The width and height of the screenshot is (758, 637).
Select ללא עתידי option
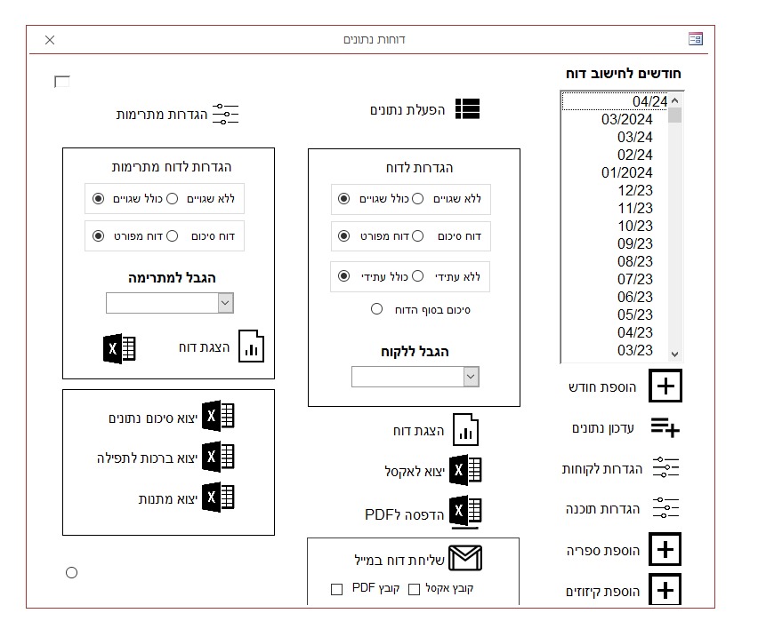417,276
